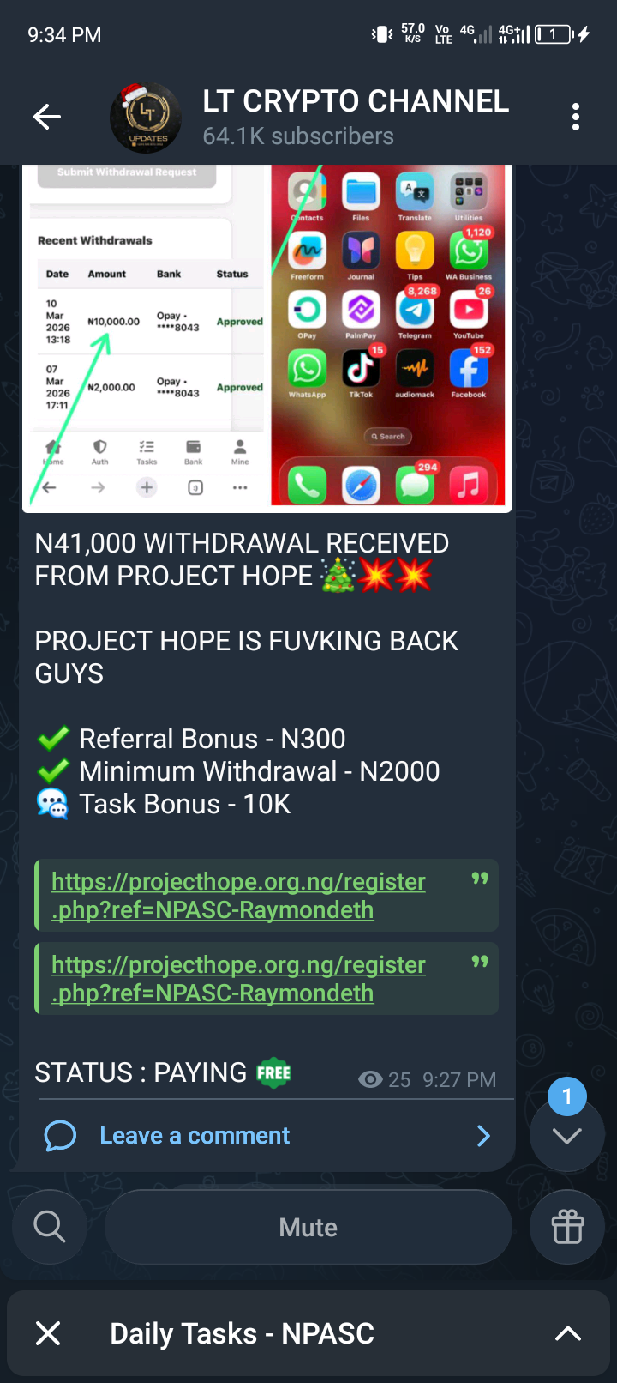The width and height of the screenshot is (617, 1383).
Task: Open the three-dot options menu
Action: pos(576,117)
